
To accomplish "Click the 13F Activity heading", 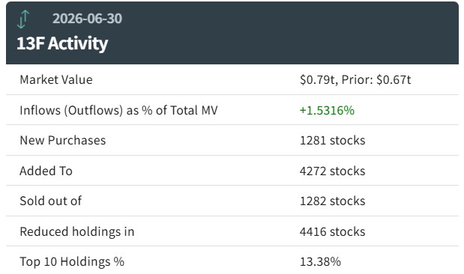I will tap(62, 43).
